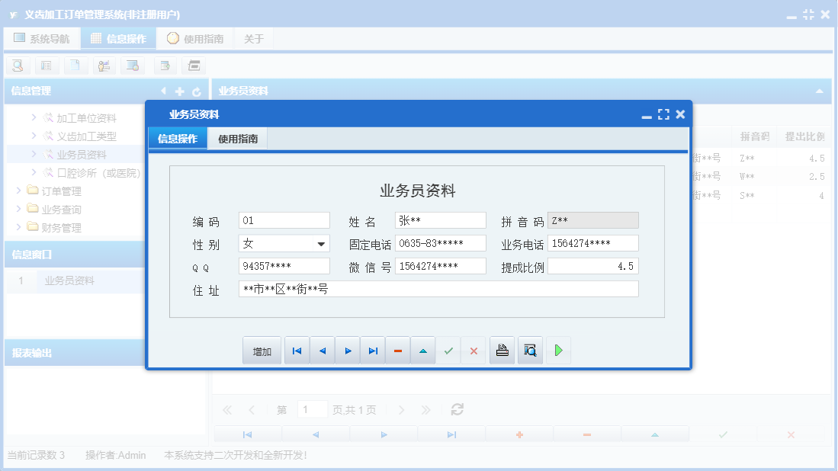838x471 pixels.
Task: Open the 性别 gender dropdown
Action: click(x=323, y=242)
